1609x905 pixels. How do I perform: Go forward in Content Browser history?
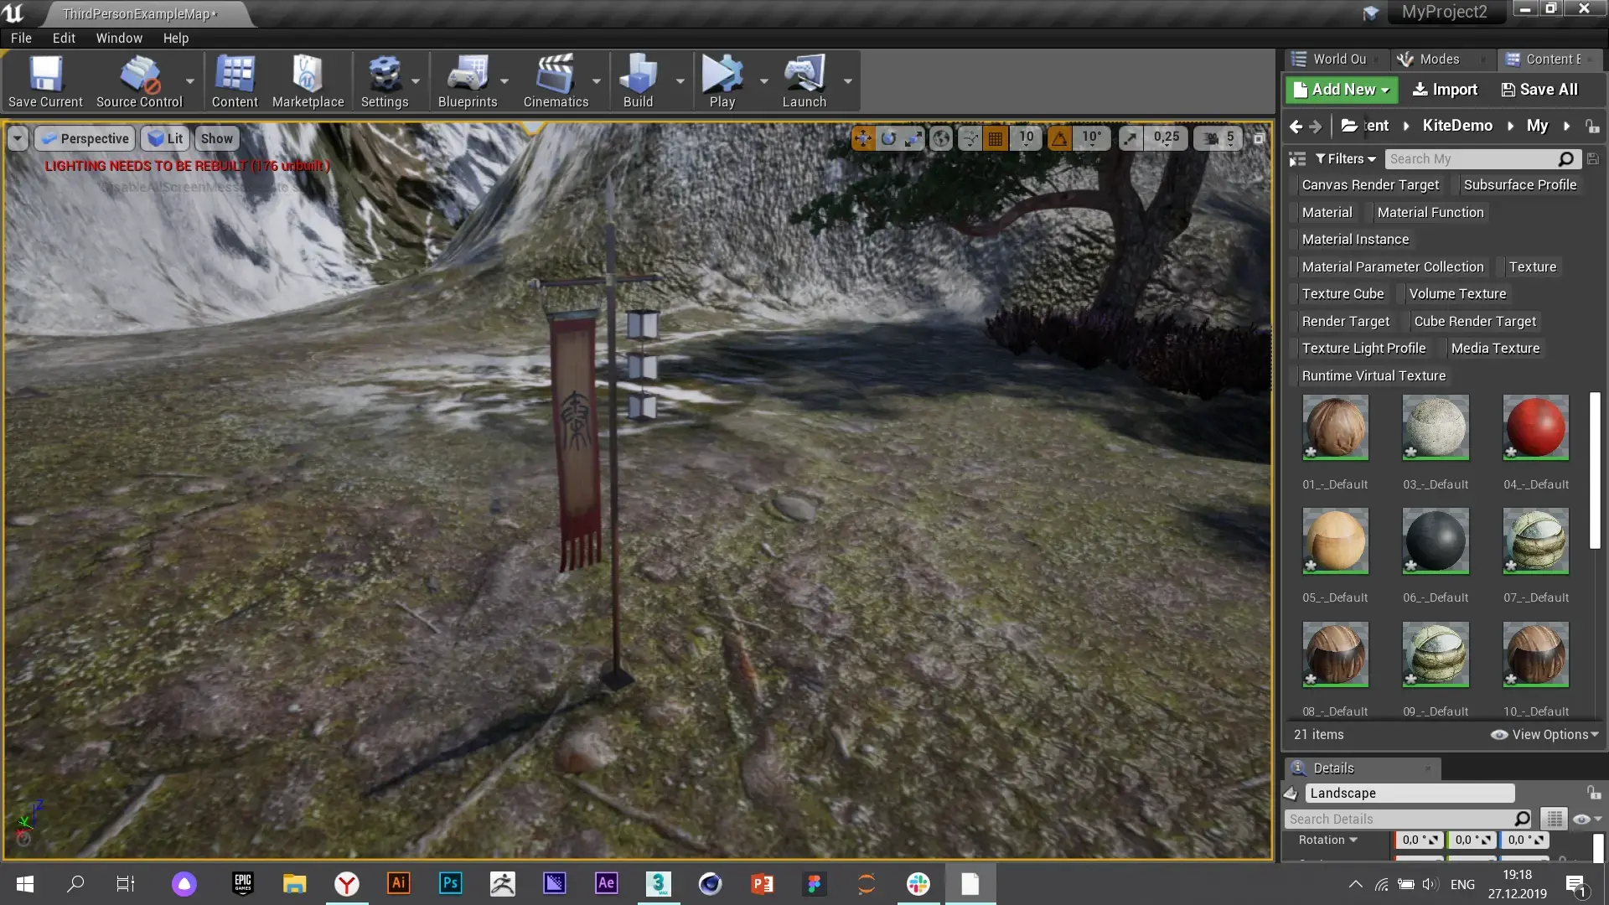coord(1316,127)
